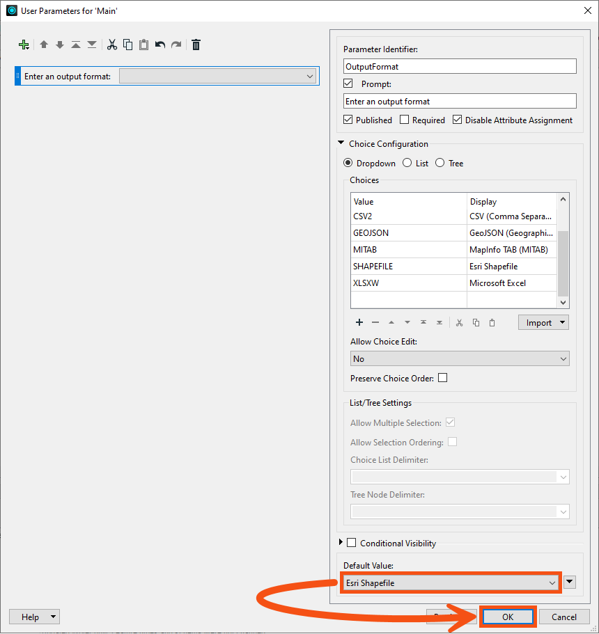Click the empty new row in Choices table
Screen dimensions: 599x634
click(453, 299)
